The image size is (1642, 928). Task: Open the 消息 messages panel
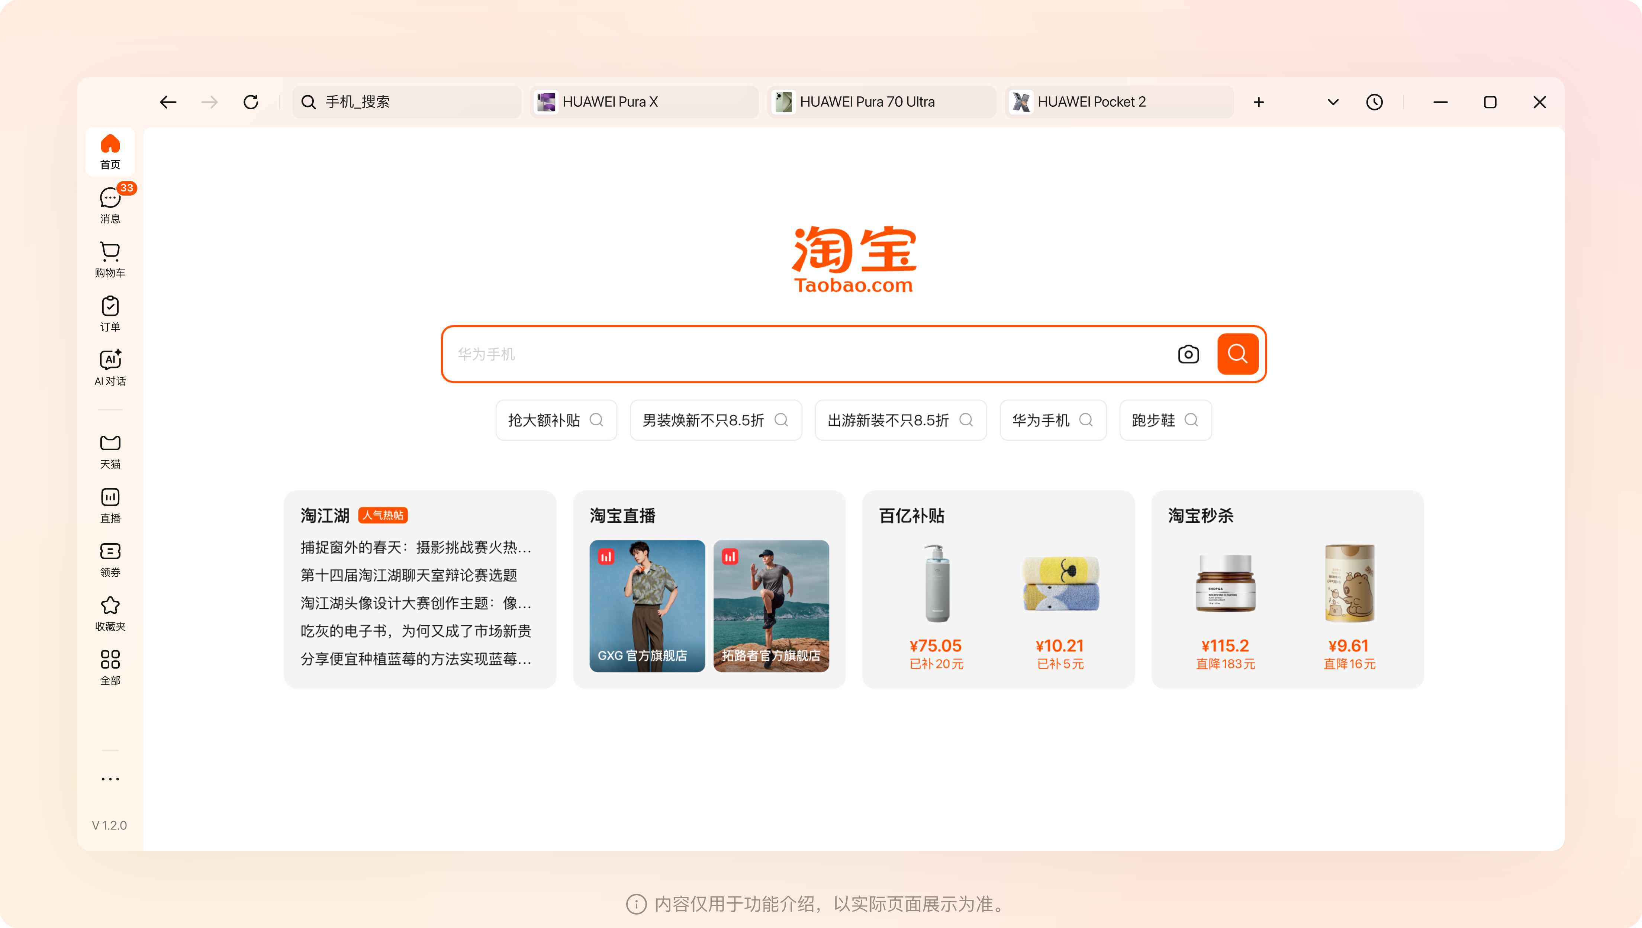[x=110, y=203]
